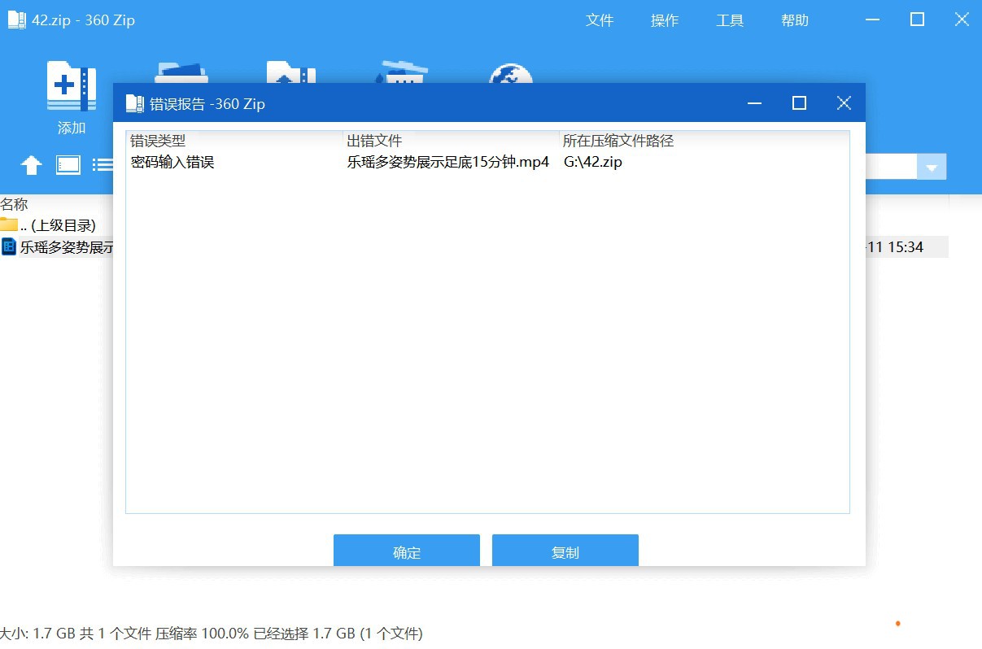Open the 工具 menu

pos(729,20)
